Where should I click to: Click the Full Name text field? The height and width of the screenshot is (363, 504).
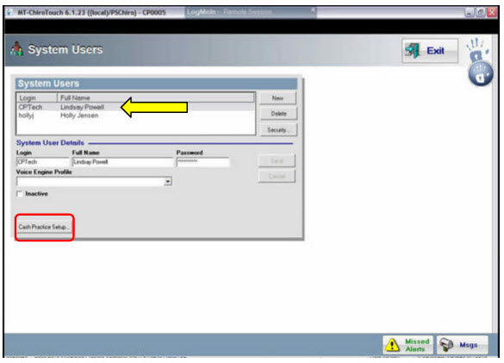122,162
